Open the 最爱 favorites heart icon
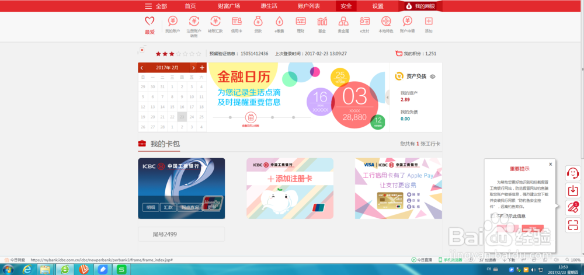 coord(150,21)
